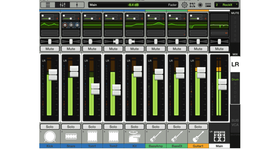Open the RockIt snapshot selector

(x=227, y=5)
